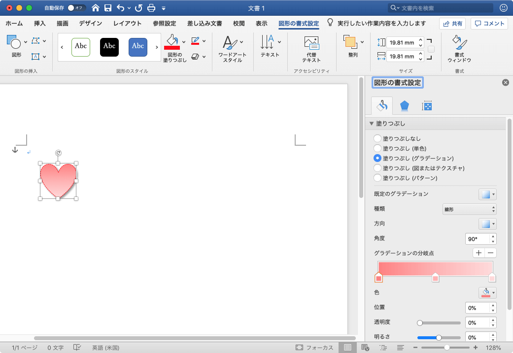Select the effects pentagon tab icon
This screenshot has width=513, height=353.
[405, 105]
